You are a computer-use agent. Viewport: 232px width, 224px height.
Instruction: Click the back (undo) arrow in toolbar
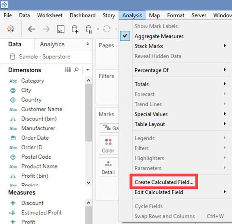pyautogui.click(x=32, y=29)
